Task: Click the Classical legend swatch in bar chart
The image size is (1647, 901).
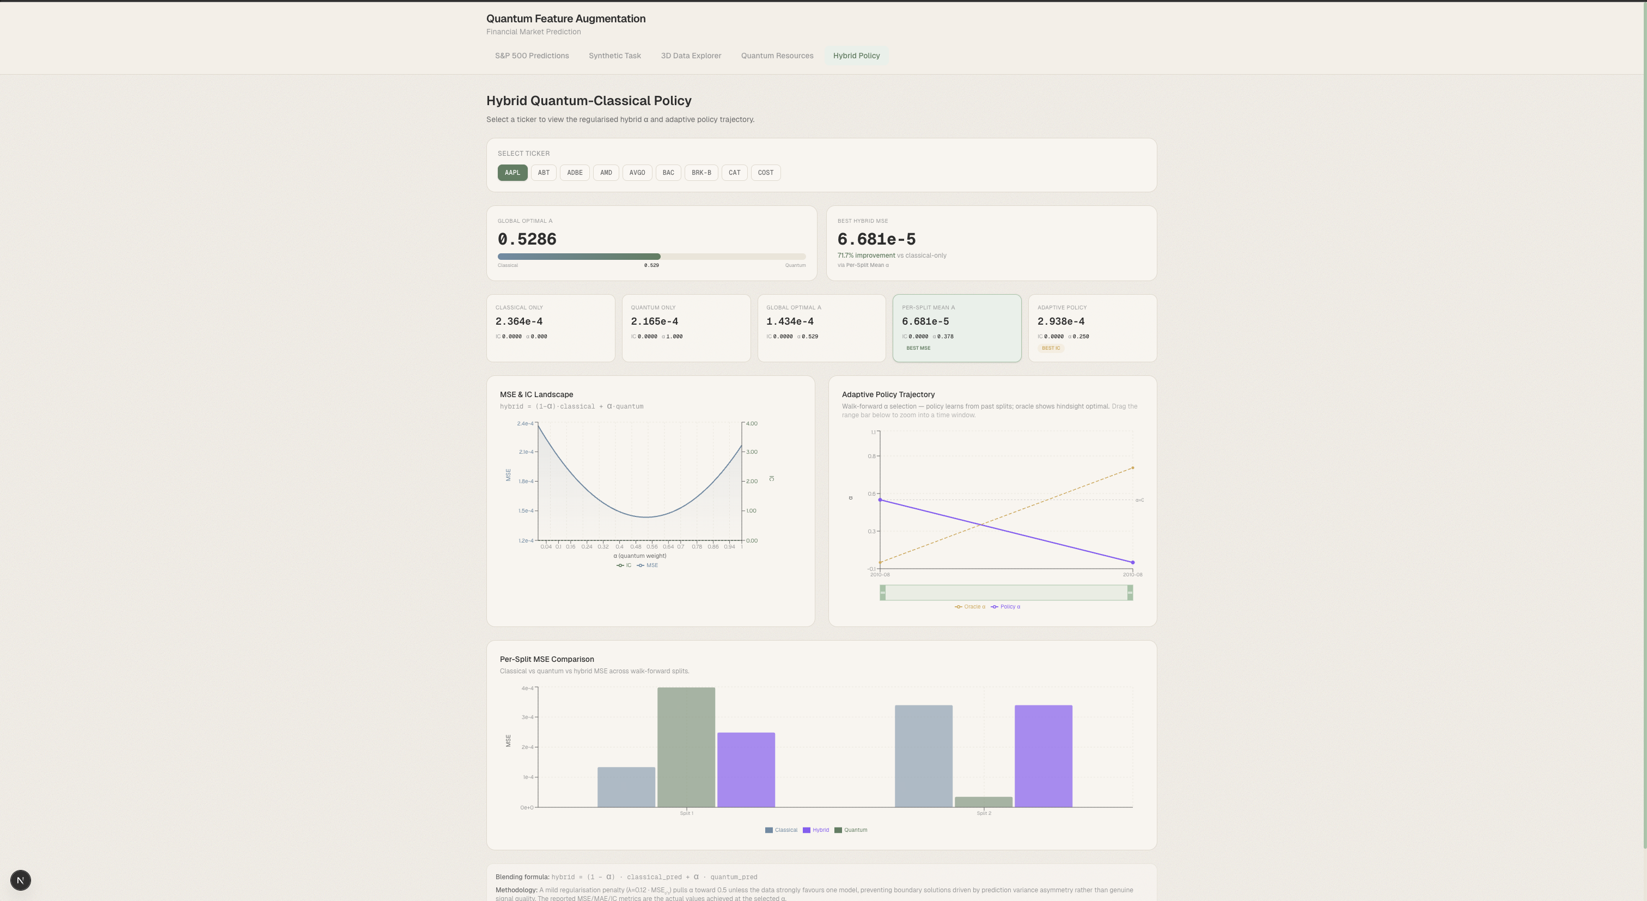Action: (768, 830)
